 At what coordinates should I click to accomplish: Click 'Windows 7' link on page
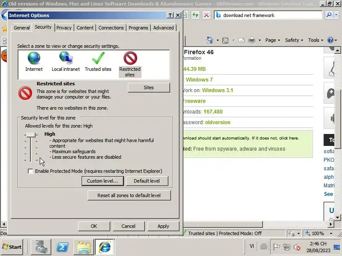[x=199, y=80]
